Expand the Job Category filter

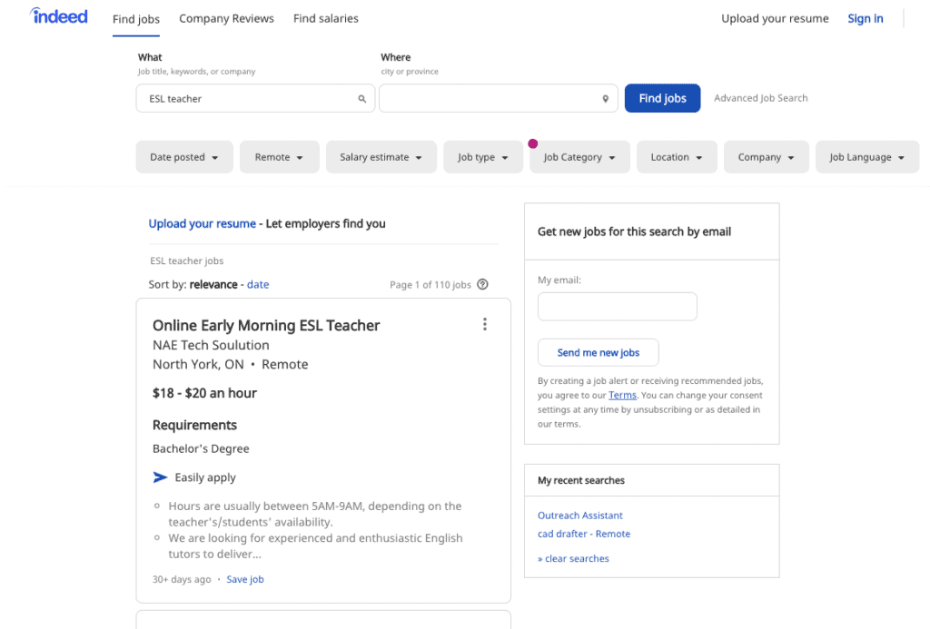pos(579,157)
